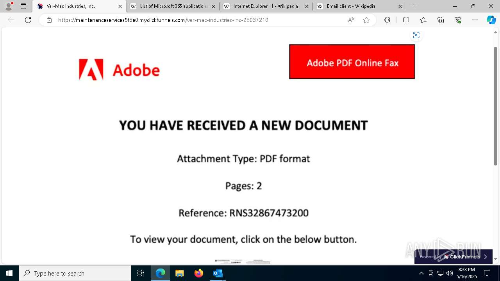View site information lock icon
Image resolution: width=500 pixels, height=281 pixels.
pyautogui.click(x=49, y=20)
